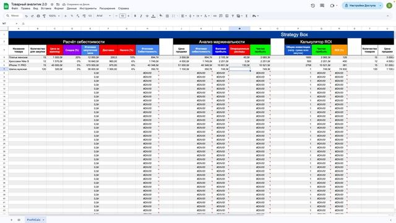The image size is (396, 223).
Task: Add a new sheet with plus button
Action: tap(11, 220)
